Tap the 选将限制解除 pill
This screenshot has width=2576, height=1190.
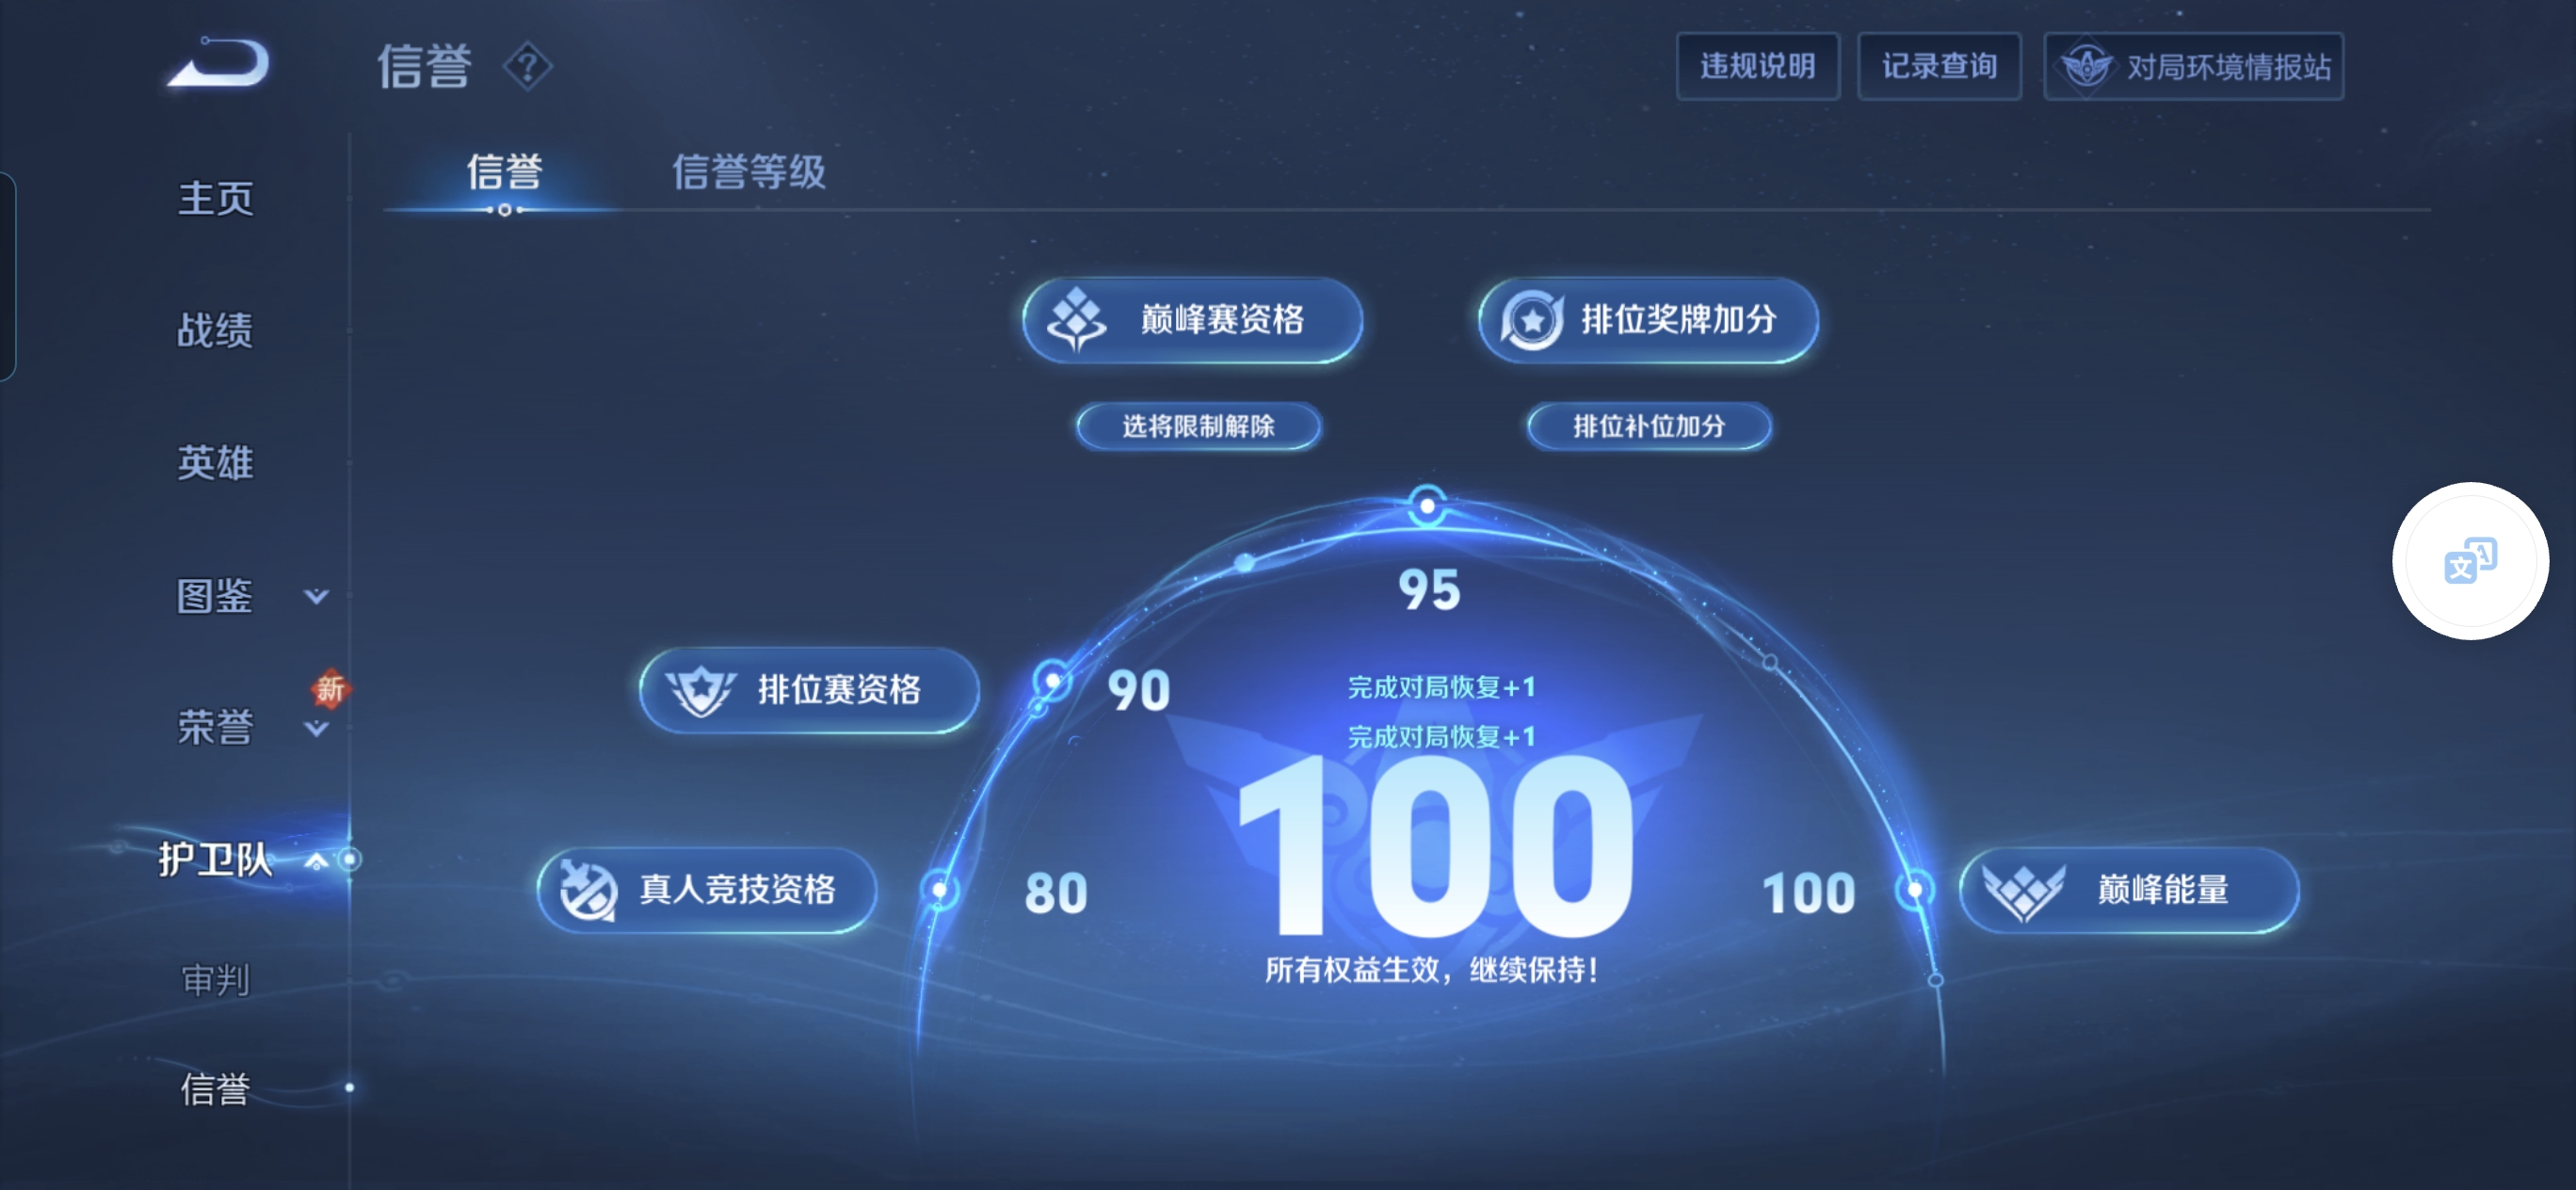(1197, 427)
